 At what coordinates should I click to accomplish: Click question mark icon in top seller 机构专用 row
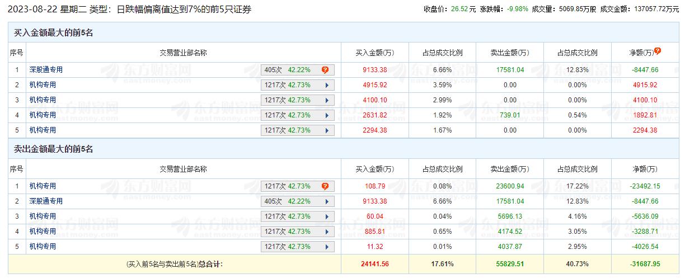coord(325,186)
